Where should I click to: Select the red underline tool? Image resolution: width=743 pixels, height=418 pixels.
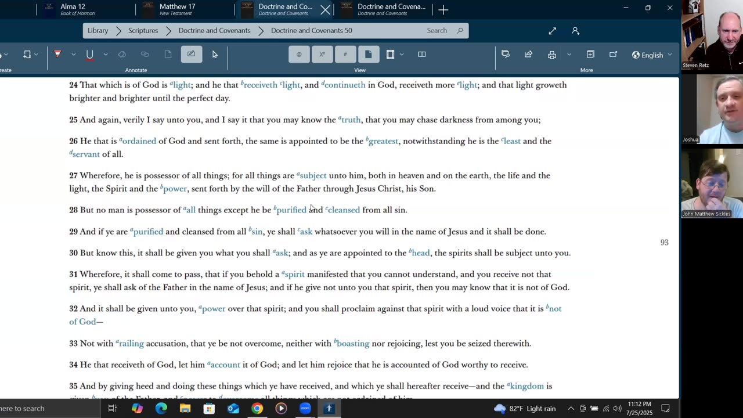89,55
